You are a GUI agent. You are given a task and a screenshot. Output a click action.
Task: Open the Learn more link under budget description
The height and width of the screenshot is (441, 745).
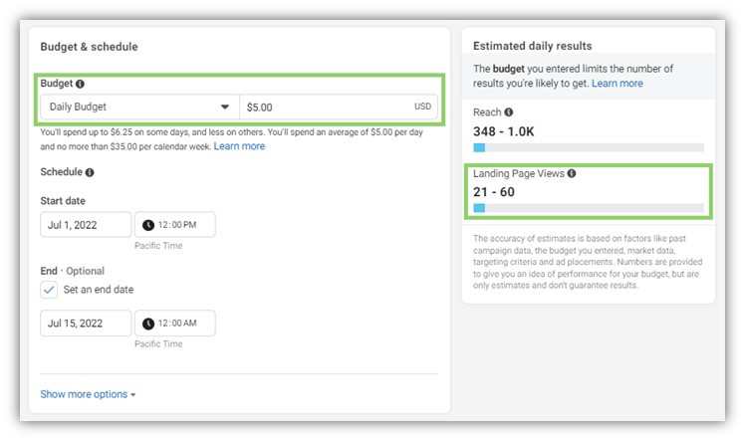pyautogui.click(x=239, y=146)
